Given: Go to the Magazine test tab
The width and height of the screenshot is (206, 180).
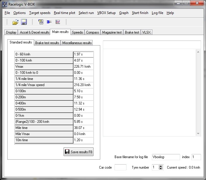Looking at the screenshot, I should [x=112, y=32].
